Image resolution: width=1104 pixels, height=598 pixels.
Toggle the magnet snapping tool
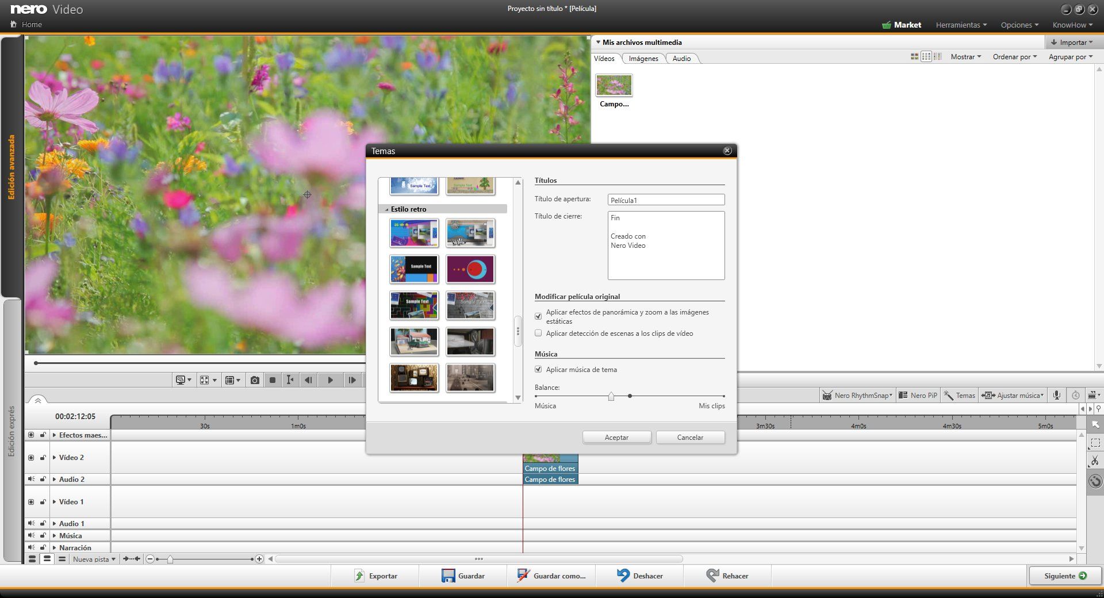tap(1095, 481)
